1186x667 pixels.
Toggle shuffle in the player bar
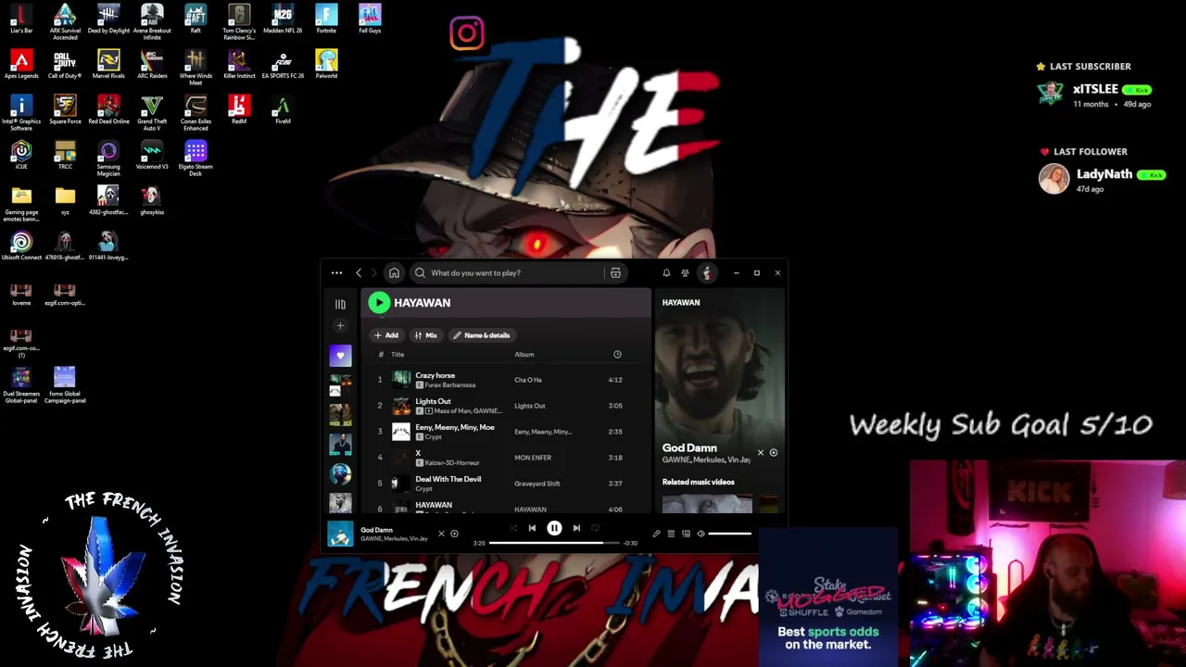(x=512, y=528)
